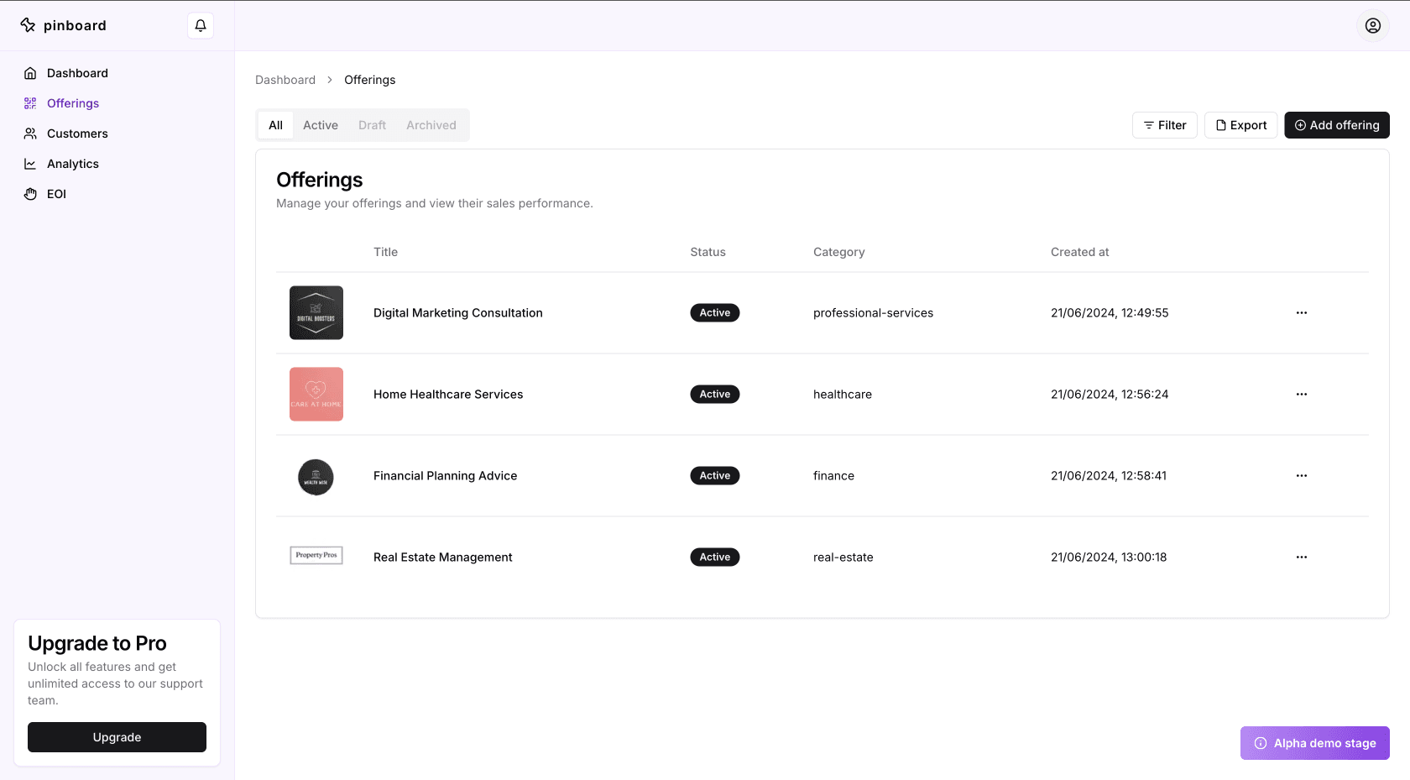Select the Draft tab

(x=372, y=125)
